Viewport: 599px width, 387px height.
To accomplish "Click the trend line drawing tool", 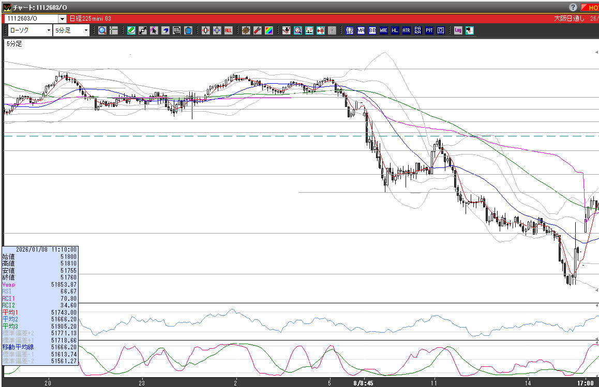I will coord(143,30).
